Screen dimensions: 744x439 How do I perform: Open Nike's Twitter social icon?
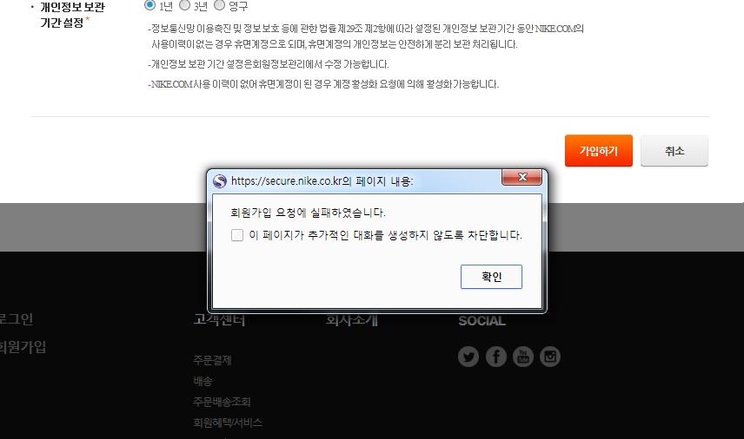point(468,357)
